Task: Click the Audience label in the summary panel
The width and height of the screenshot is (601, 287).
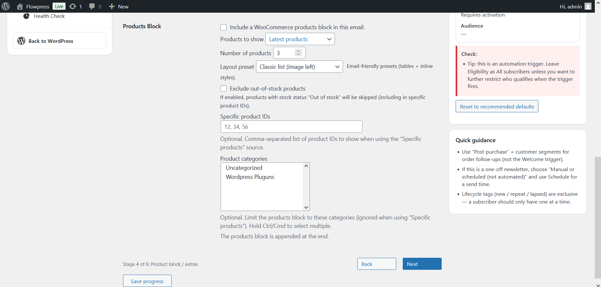Action: click(x=472, y=26)
